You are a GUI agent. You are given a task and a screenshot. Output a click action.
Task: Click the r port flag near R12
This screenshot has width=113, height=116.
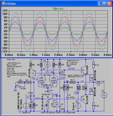coord(75,93)
